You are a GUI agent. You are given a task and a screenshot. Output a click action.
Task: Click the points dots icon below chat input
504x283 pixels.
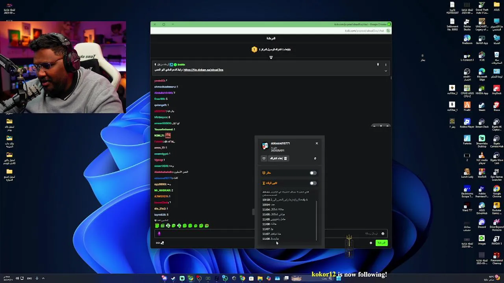coord(162,243)
